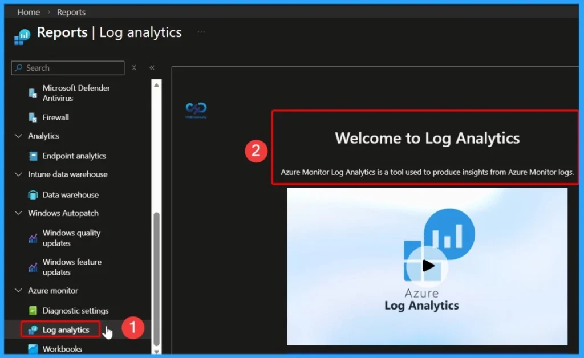Click the Data warehouse icon
The height and width of the screenshot is (358, 584).
33,194
